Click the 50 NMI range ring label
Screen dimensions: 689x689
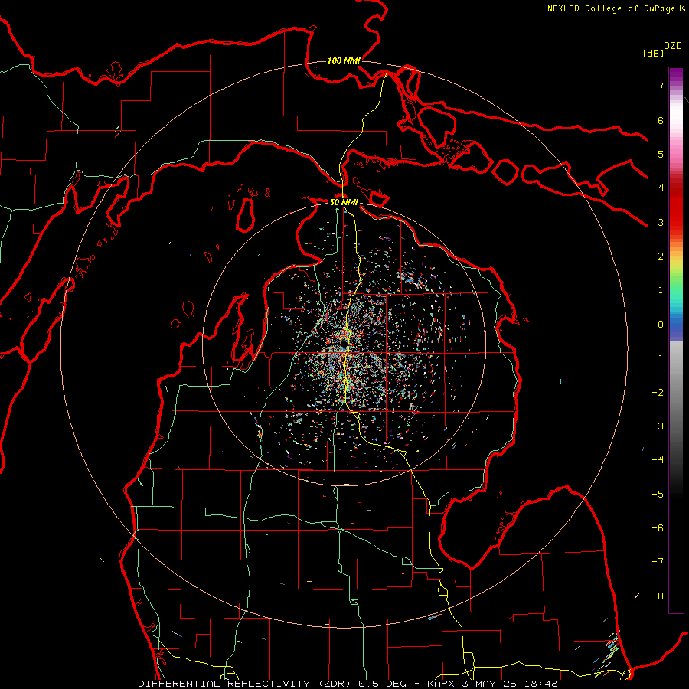coord(344,202)
